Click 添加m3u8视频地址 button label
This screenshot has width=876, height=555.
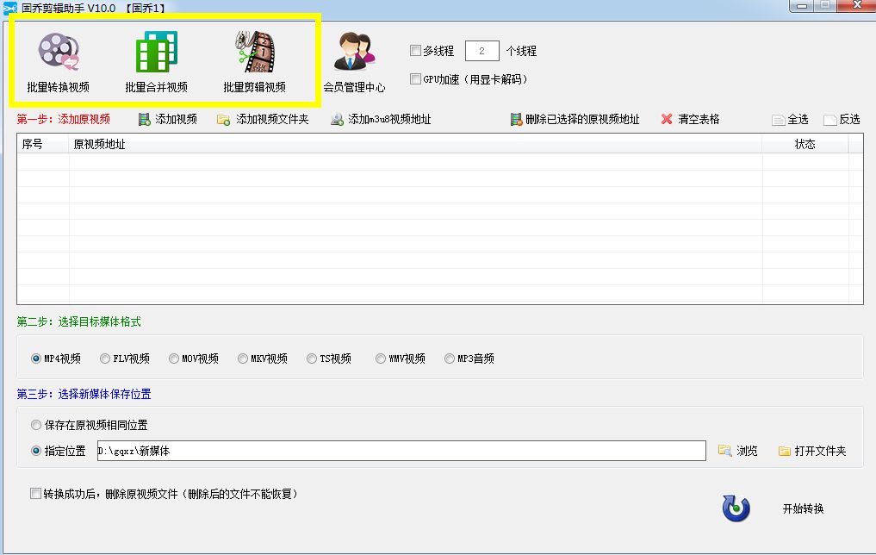coord(389,120)
